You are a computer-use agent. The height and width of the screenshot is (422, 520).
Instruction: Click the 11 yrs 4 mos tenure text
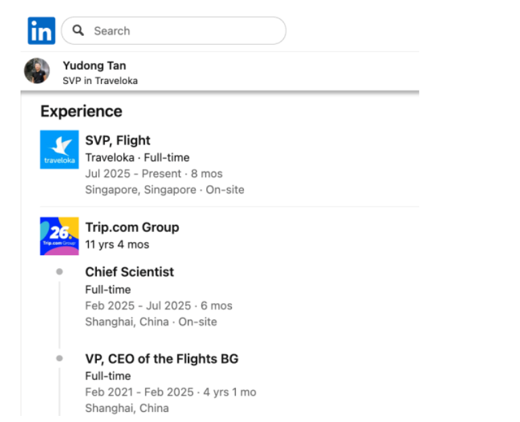[x=117, y=244]
